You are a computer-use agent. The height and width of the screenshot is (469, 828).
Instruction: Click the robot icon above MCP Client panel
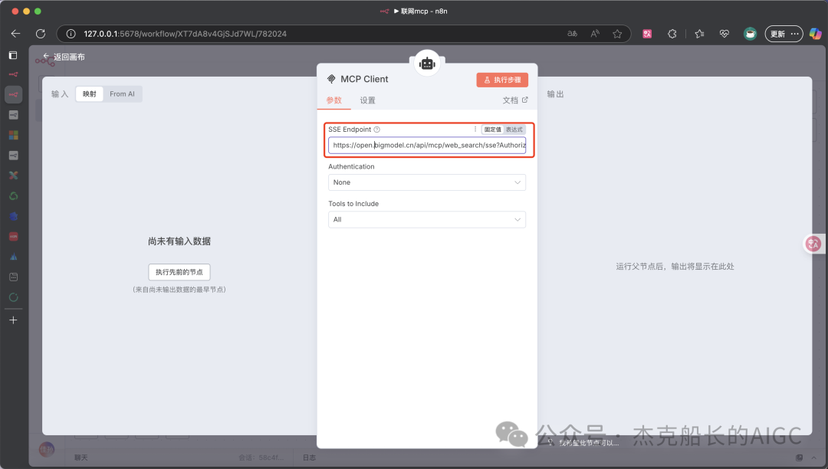point(427,64)
